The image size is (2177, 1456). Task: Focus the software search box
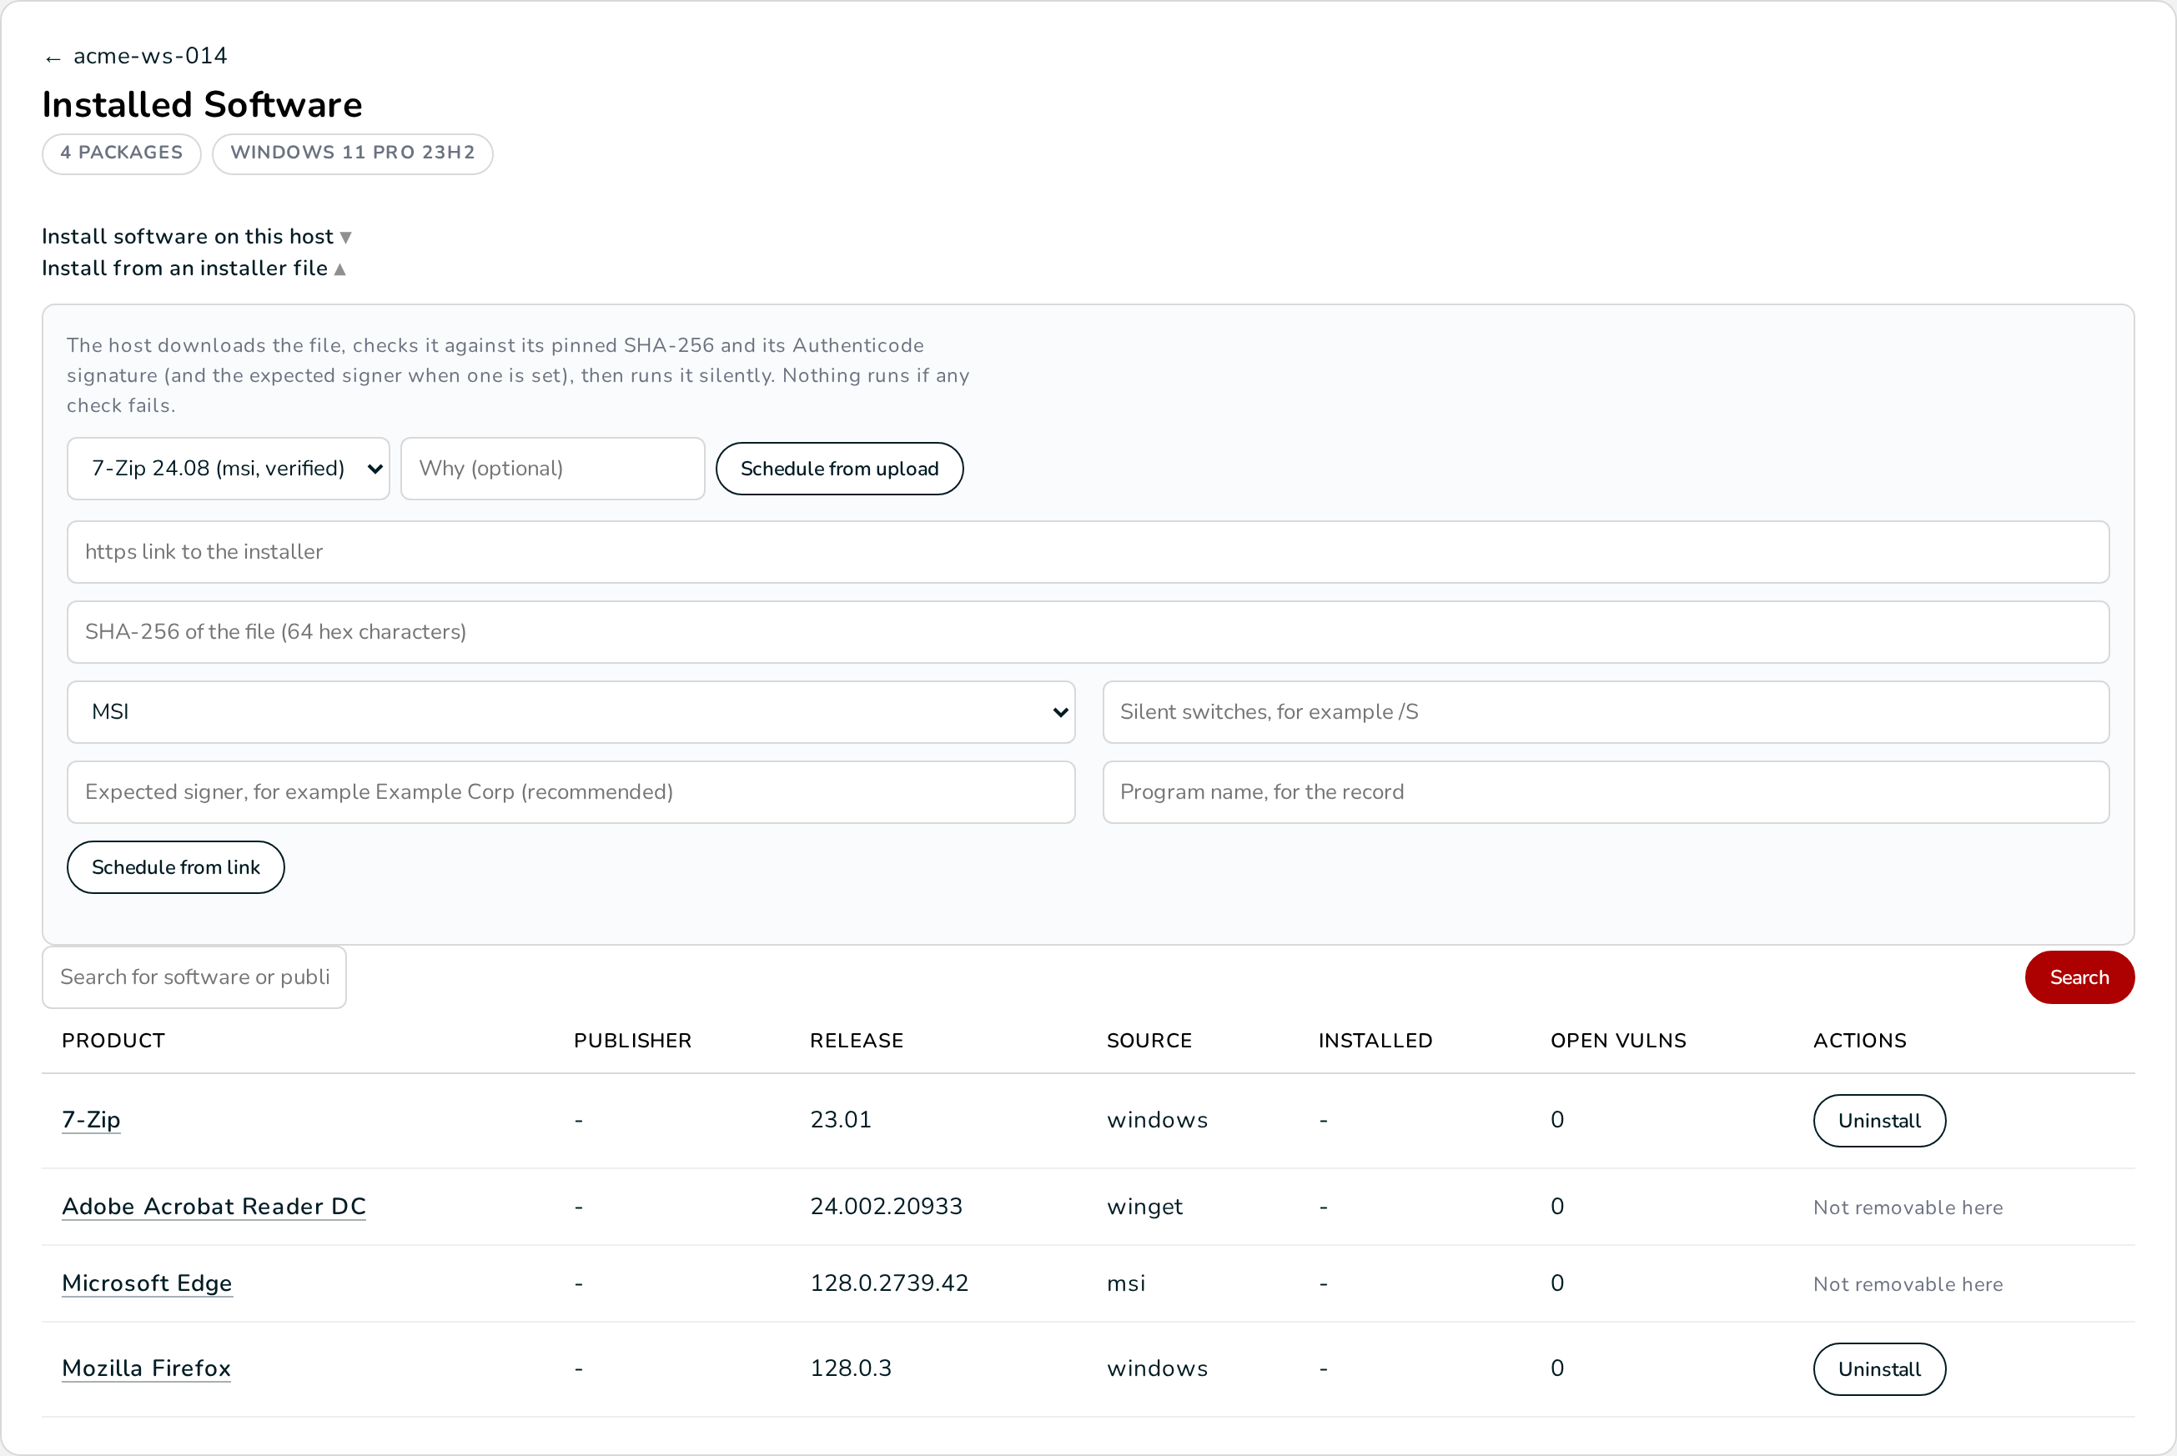tap(194, 978)
